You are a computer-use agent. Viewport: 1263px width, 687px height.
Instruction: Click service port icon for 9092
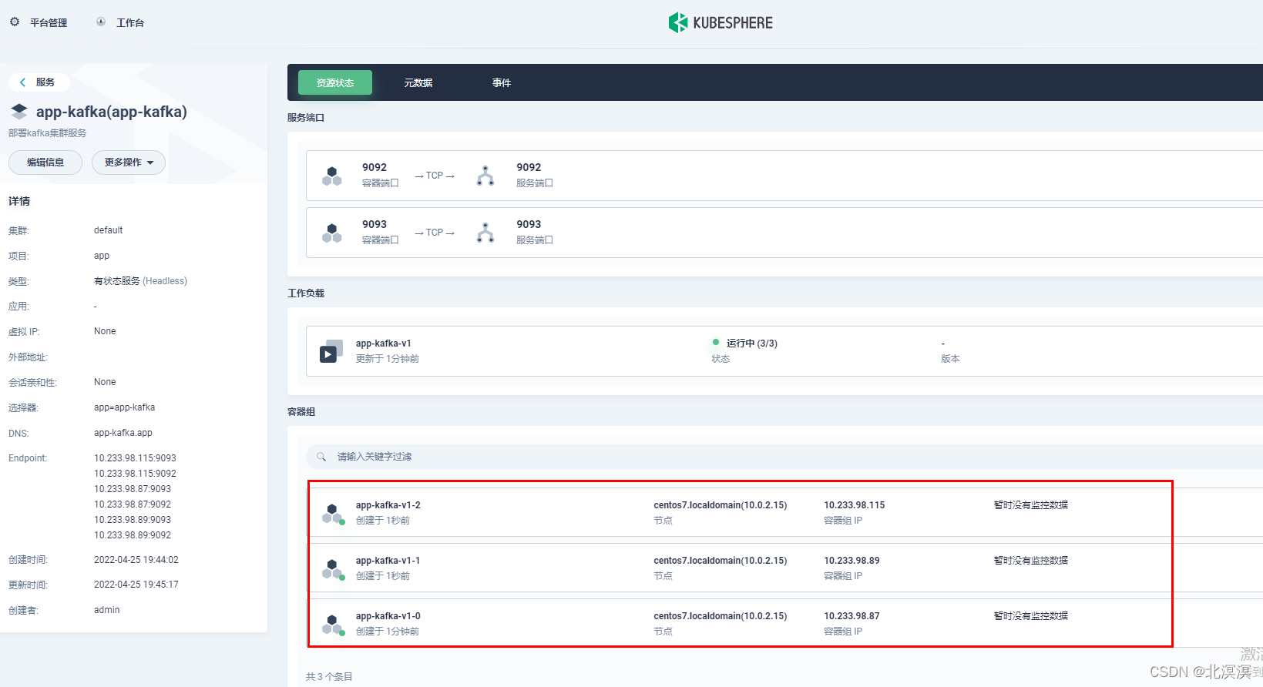tap(485, 176)
